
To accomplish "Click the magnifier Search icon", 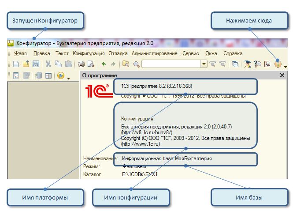I will (136, 64).
